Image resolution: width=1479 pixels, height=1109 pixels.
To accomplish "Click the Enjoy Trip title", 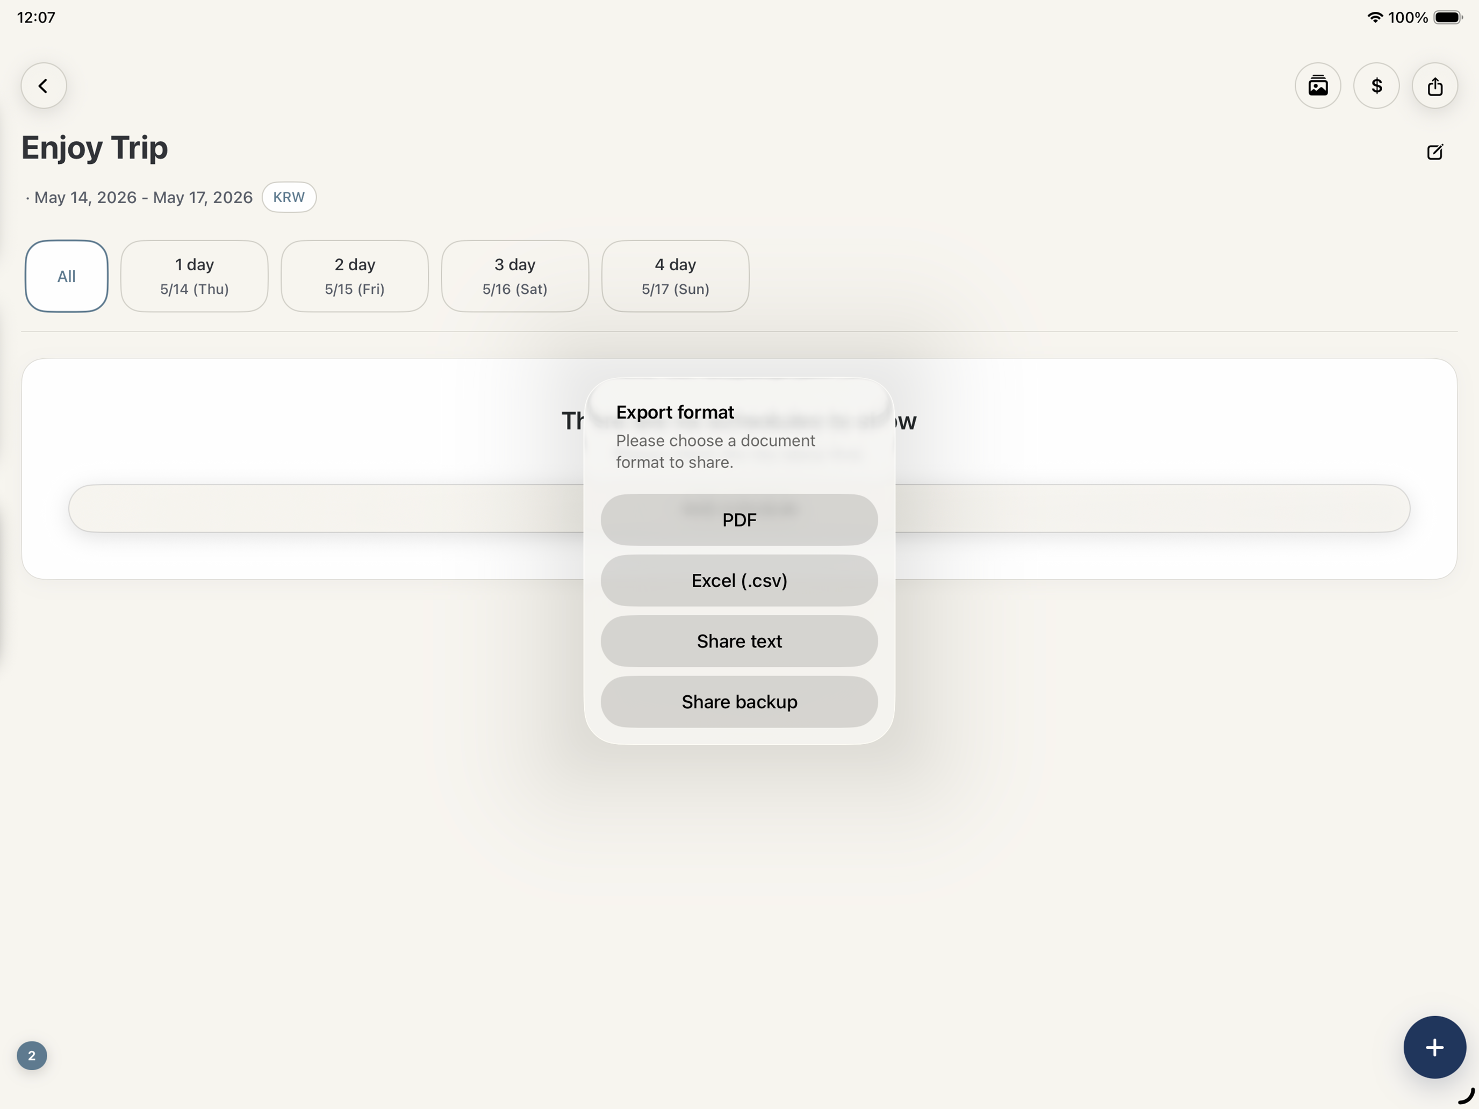I will pos(94,148).
